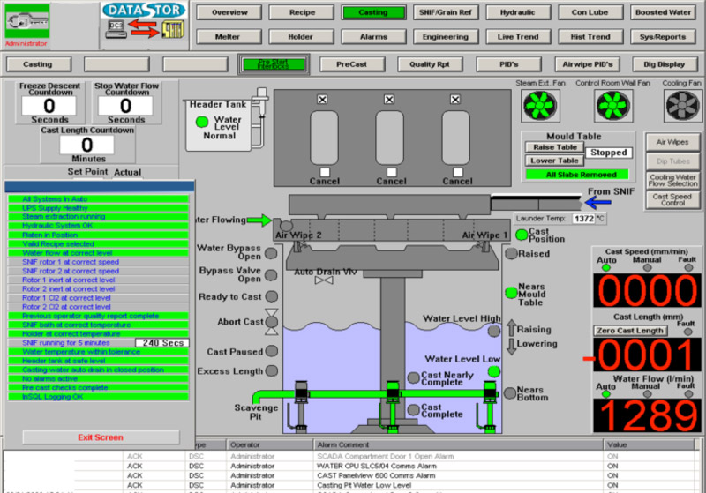Toggle the first mould's X checkbox
This screenshot has height=493, width=706.
[x=322, y=99]
